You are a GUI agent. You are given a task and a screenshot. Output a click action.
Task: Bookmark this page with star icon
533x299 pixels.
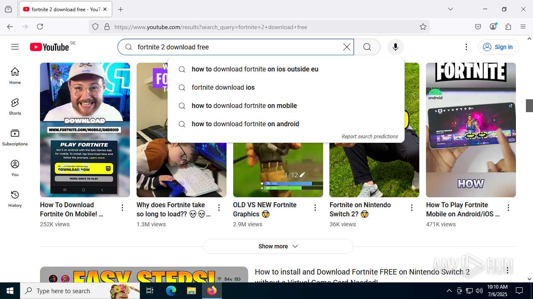[x=423, y=27]
